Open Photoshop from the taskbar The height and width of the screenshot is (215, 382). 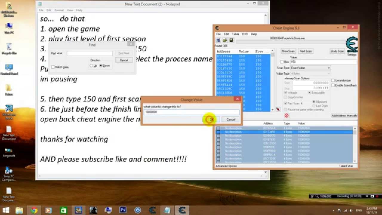click(x=123, y=210)
